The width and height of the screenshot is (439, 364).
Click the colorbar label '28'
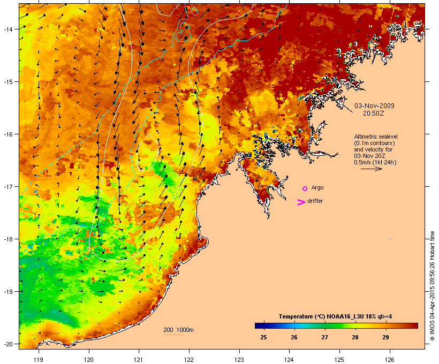[355, 337]
